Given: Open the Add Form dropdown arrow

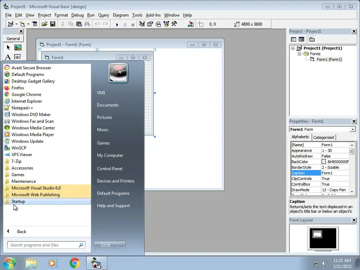Looking at the screenshot, I should pyautogui.click(x=28, y=24).
